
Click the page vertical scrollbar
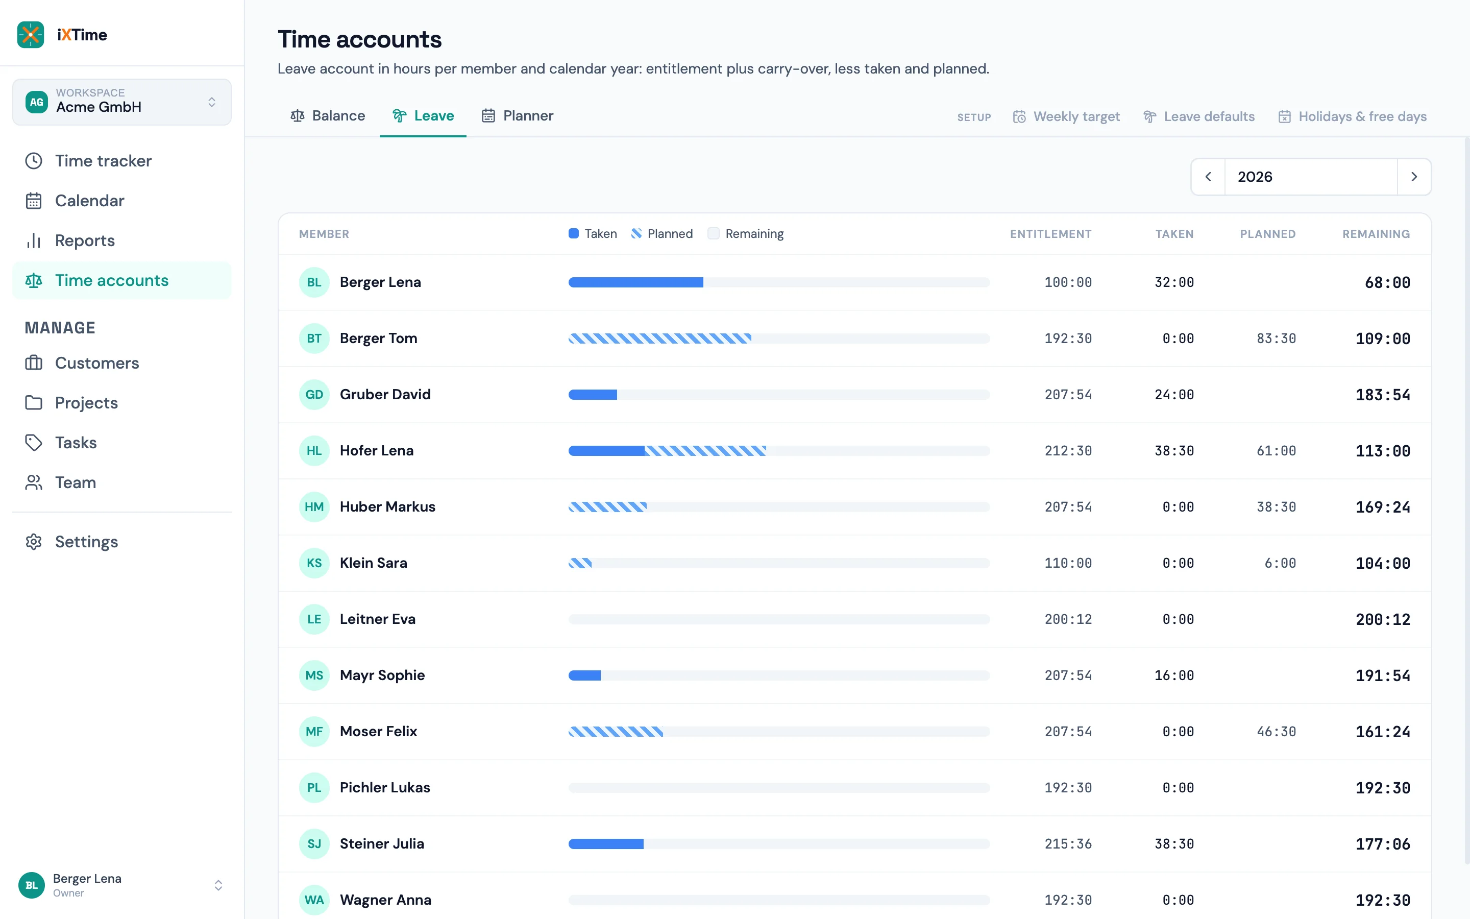[1466, 502]
